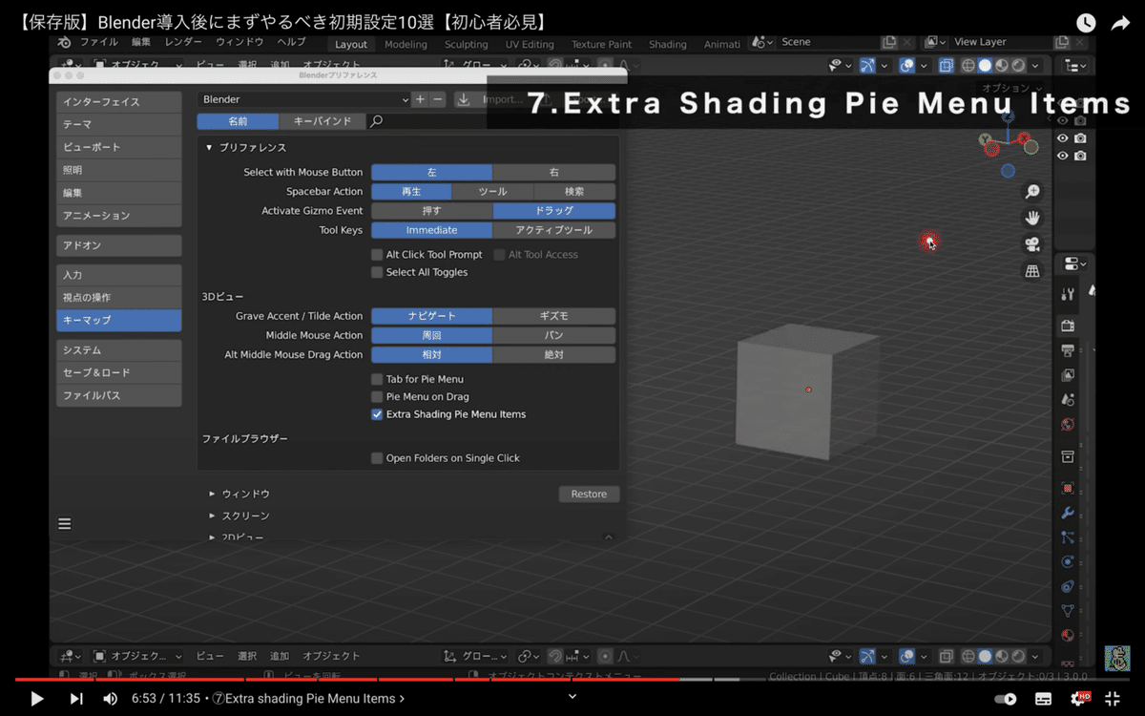Open the Physics properties tab icon
This screenshot has height=716, width=1145.
point(1068,561)
